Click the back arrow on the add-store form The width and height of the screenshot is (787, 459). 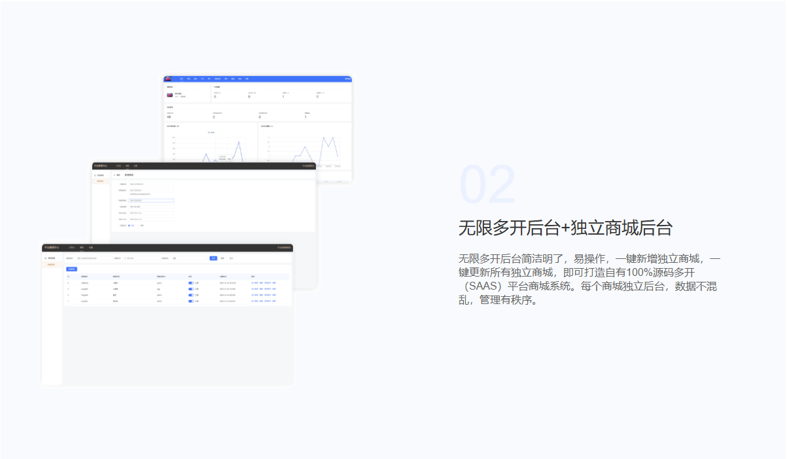pos(114,175)
